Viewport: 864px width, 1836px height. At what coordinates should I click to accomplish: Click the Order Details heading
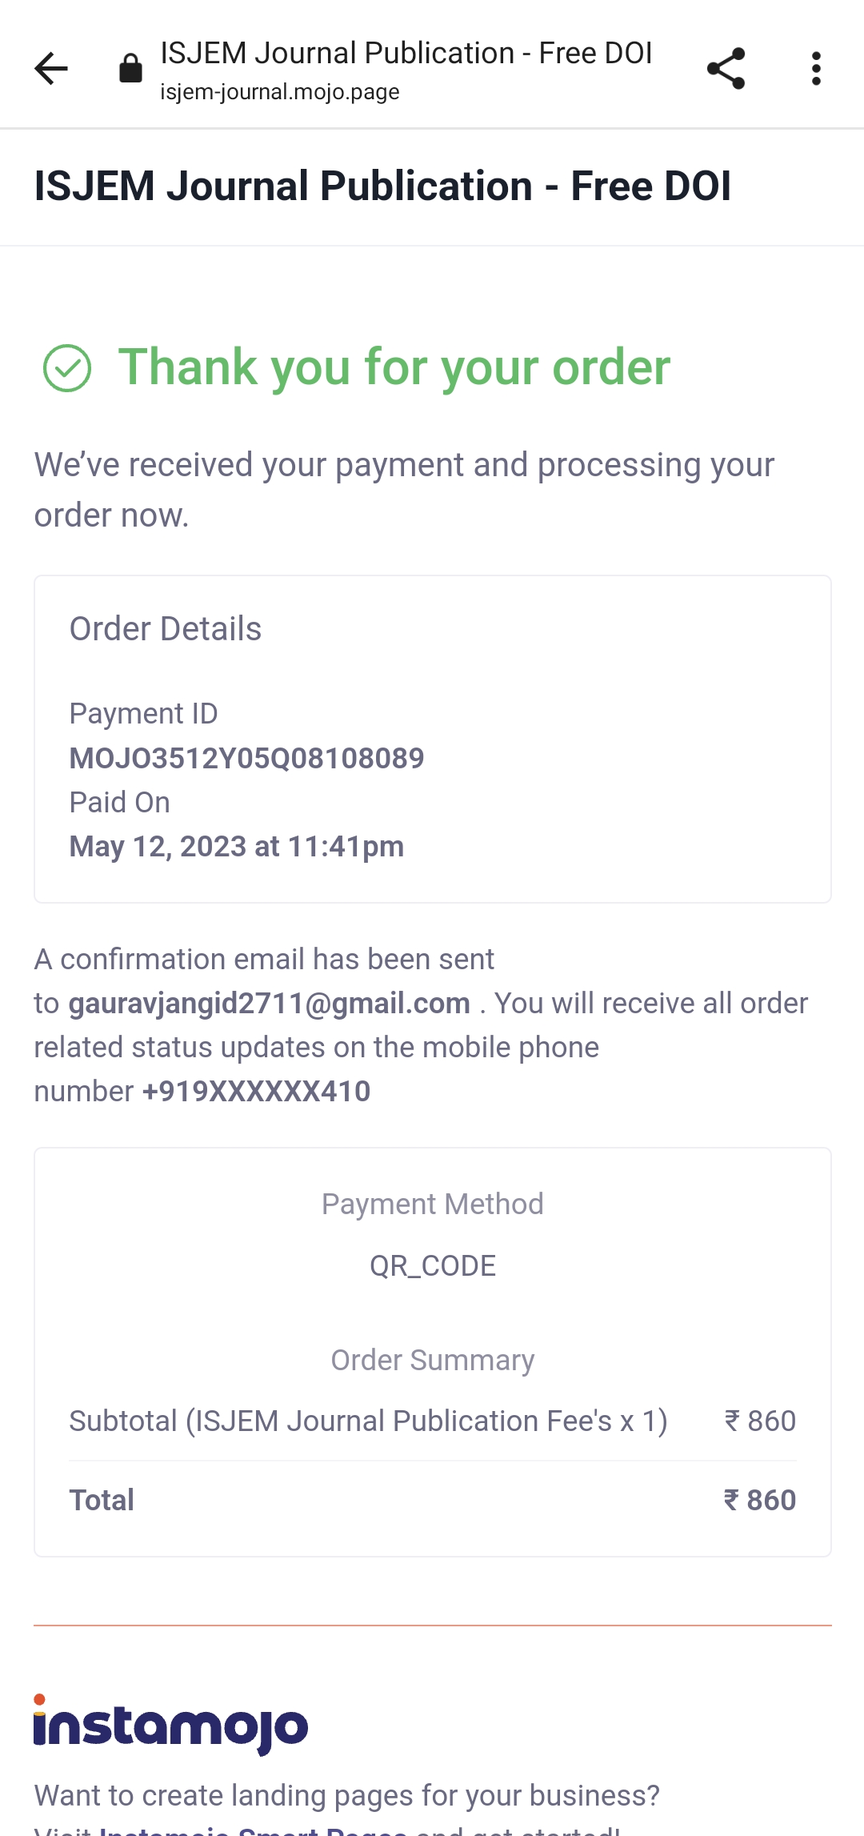pyautogui.click(x=166, y=629)
